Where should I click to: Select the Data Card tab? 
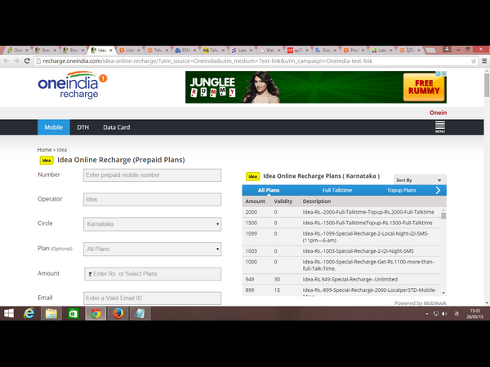(x=116, y=128)
